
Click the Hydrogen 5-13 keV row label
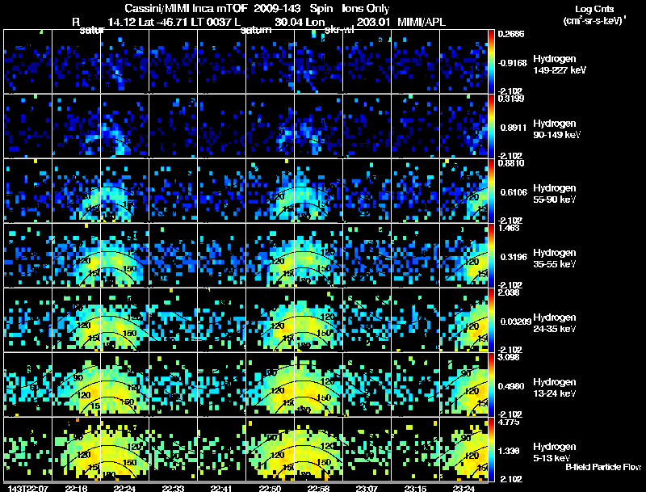click(555, 452)
